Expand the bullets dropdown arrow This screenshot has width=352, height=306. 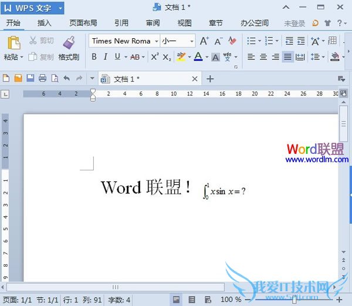259,41
